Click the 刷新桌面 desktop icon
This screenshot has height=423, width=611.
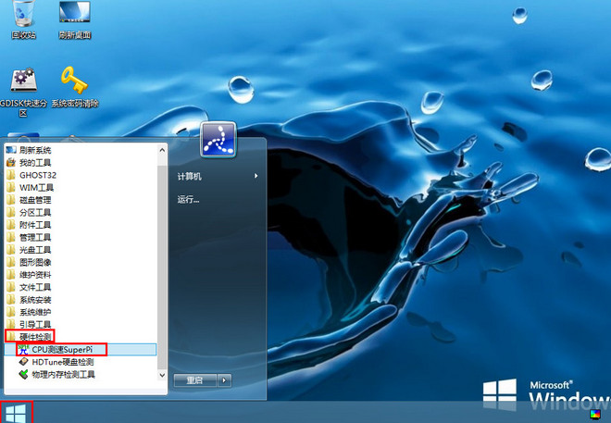(74, 17)
